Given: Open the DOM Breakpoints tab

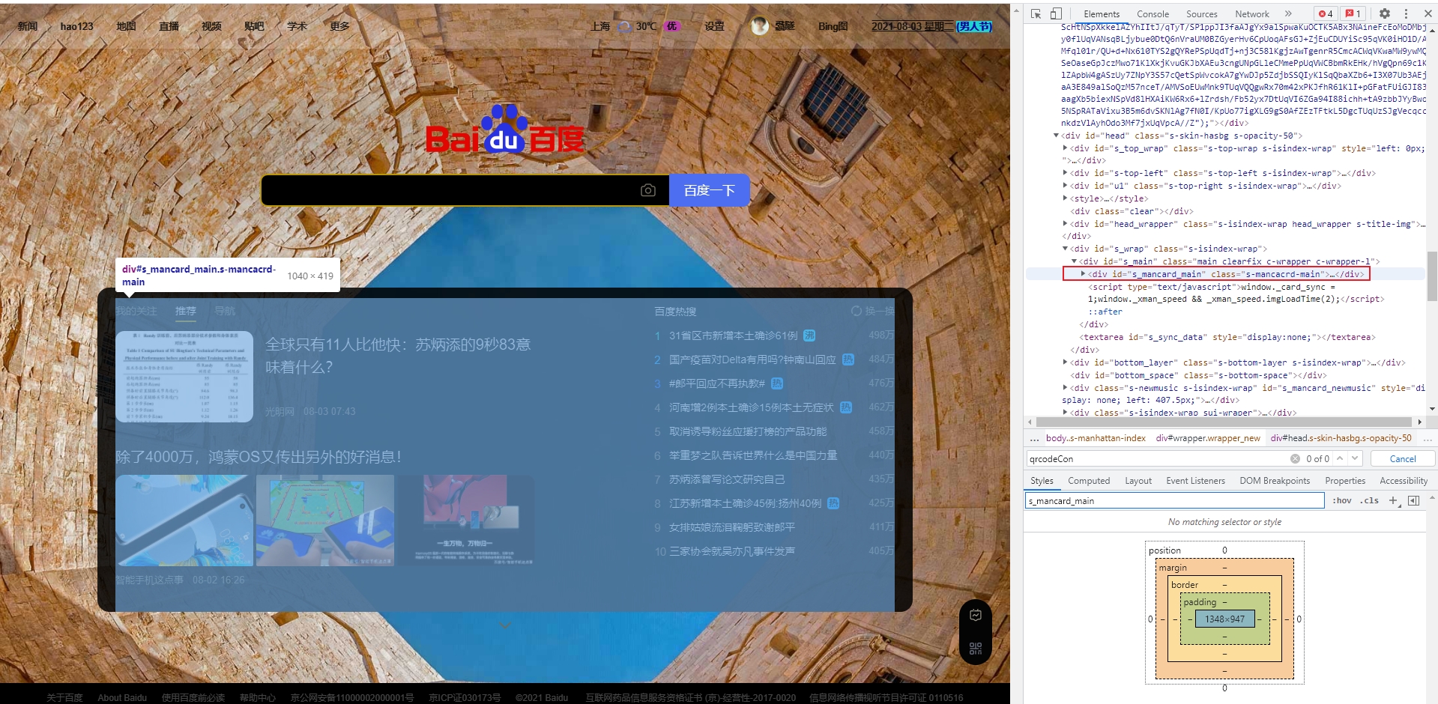Looking at the screenshot, I should point(1275,481).
